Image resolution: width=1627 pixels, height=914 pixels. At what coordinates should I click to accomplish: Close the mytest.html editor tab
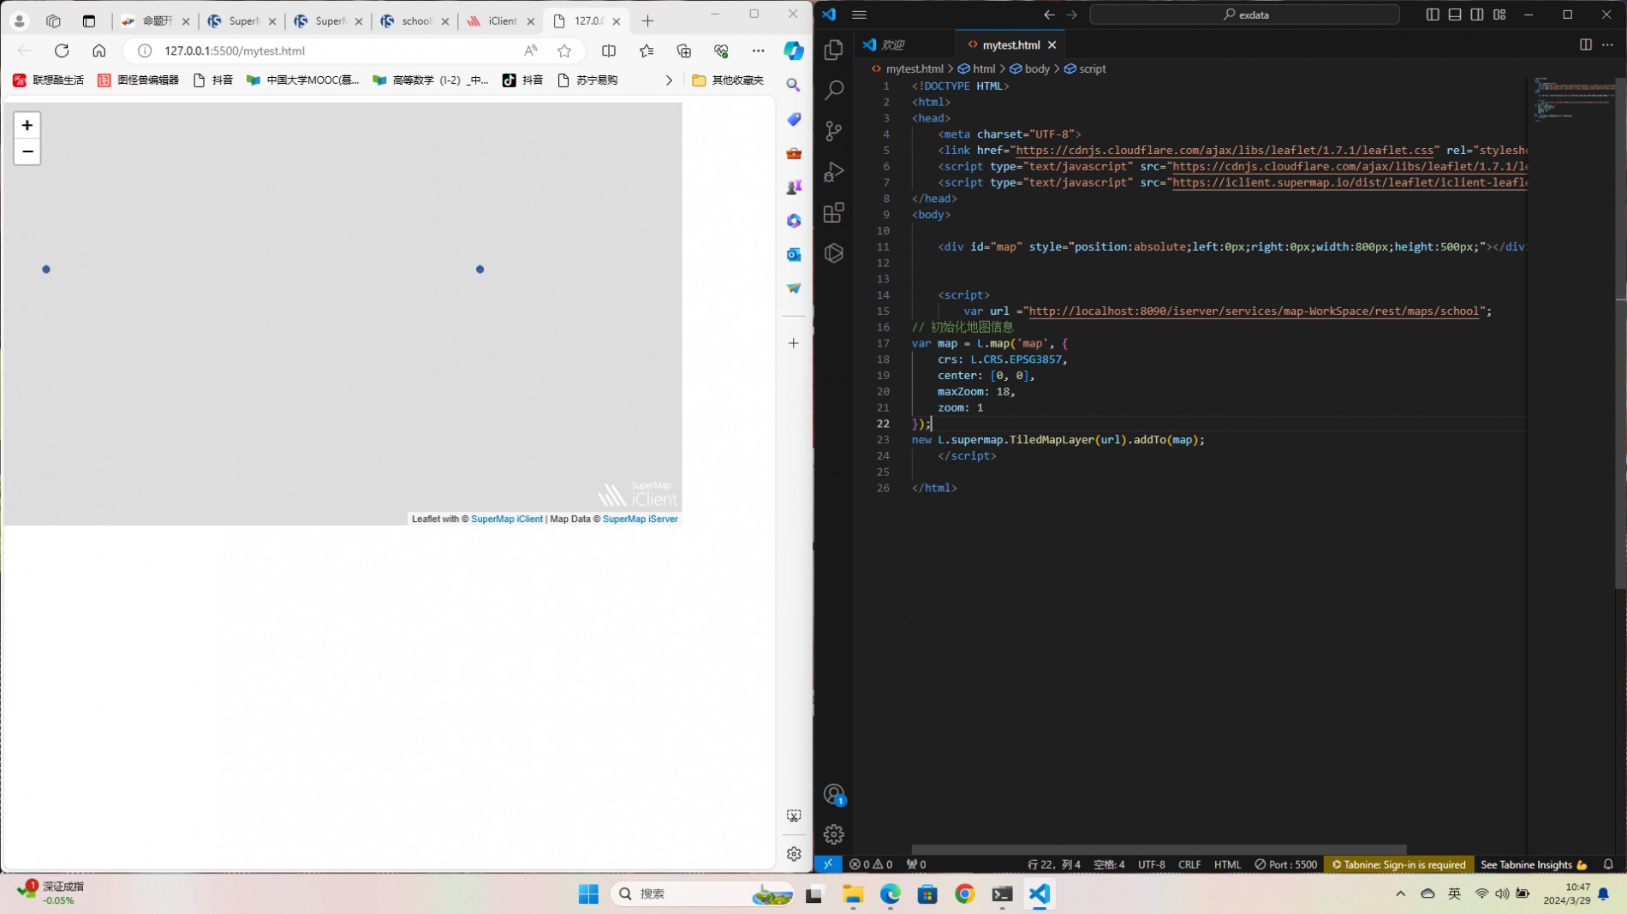[1052, 45]
